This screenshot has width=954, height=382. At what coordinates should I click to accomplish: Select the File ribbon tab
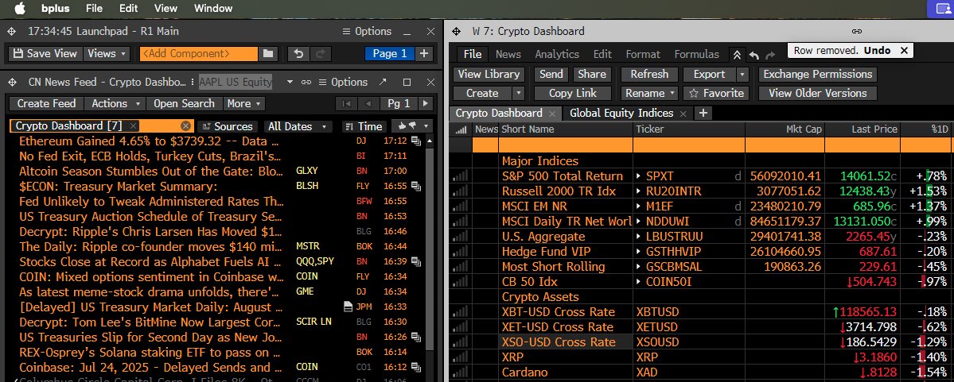(x=473, y=54)
